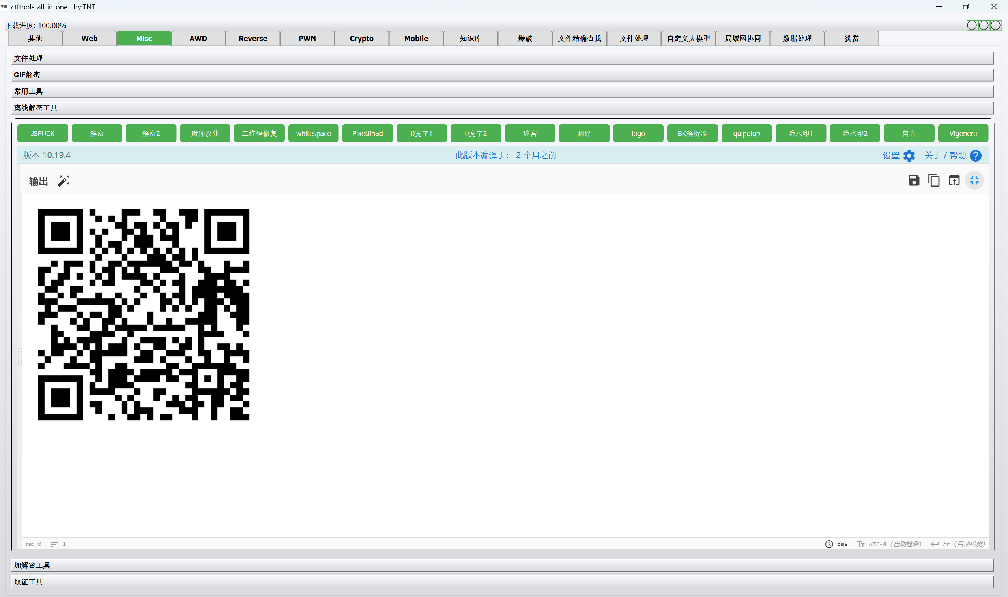Open the 局域网协同 tab
Viewport: 1008px width, 597px height.
(x=743, y=38)
